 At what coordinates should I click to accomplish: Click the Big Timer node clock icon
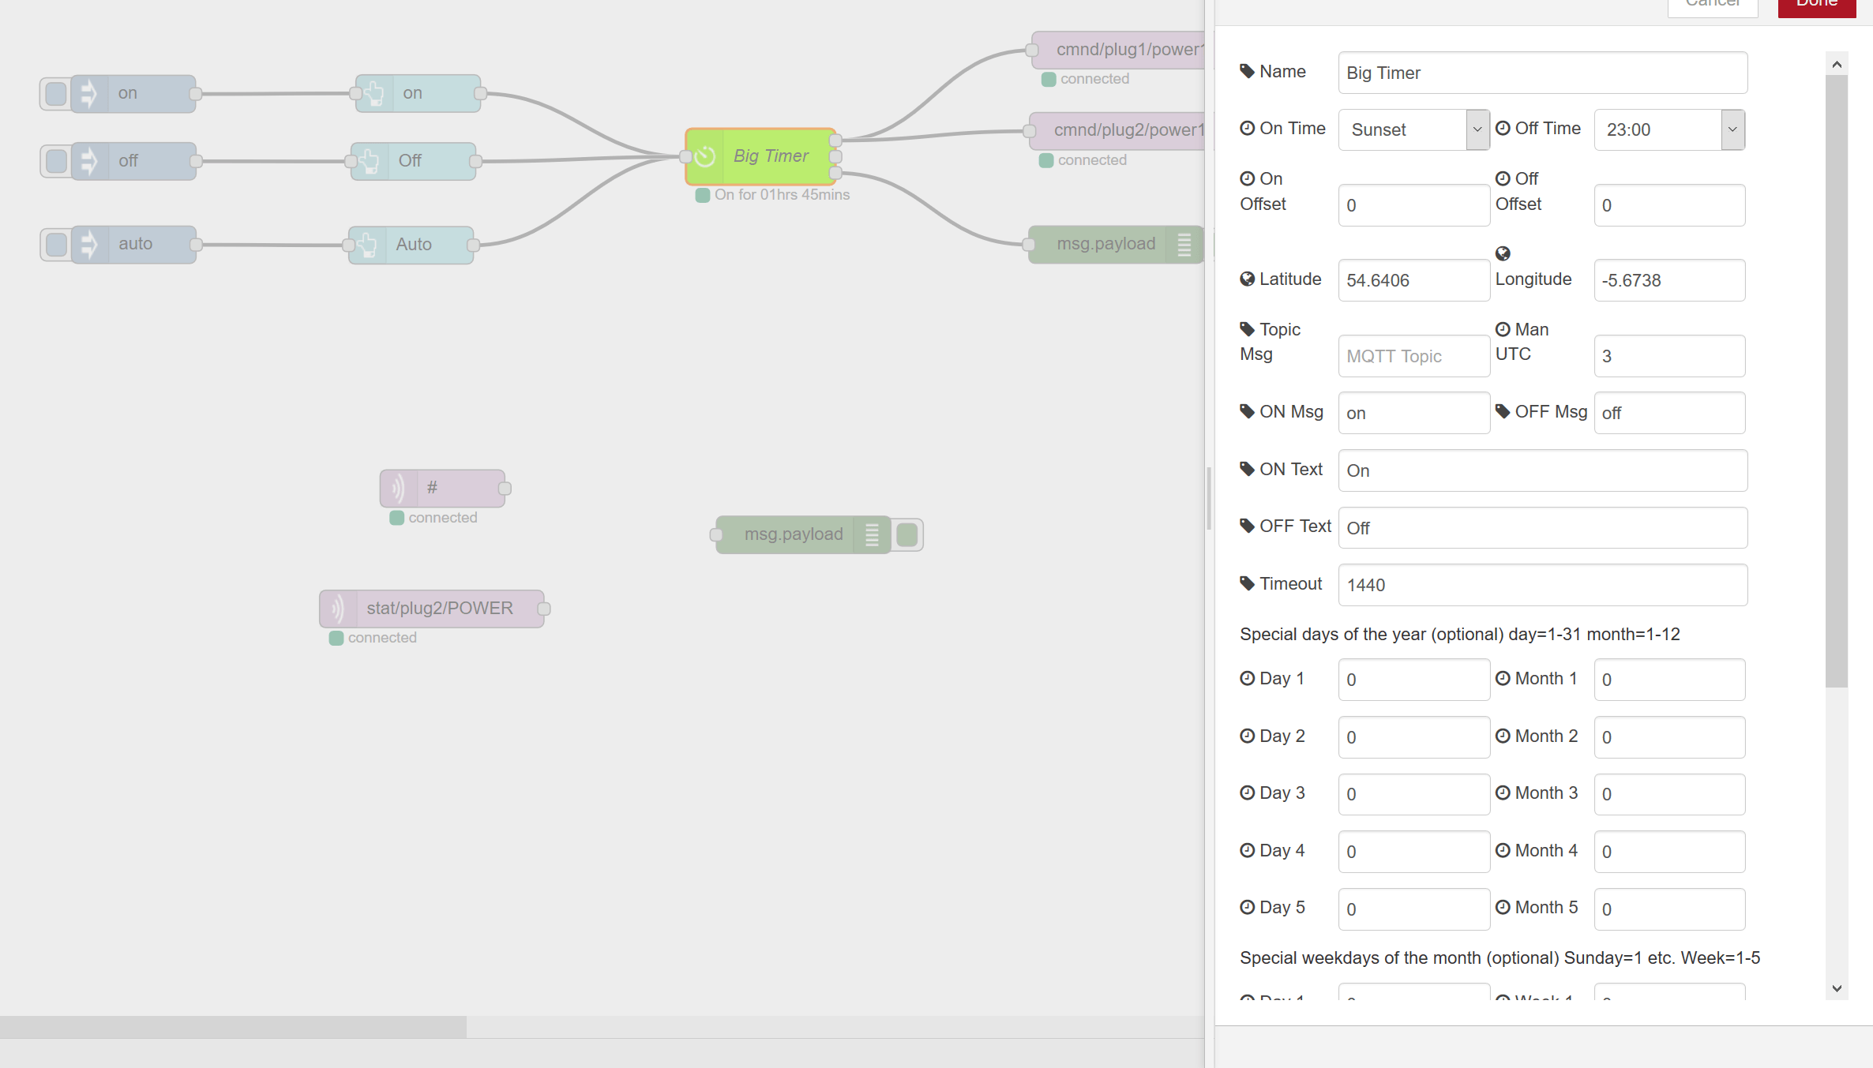point(705,156)
